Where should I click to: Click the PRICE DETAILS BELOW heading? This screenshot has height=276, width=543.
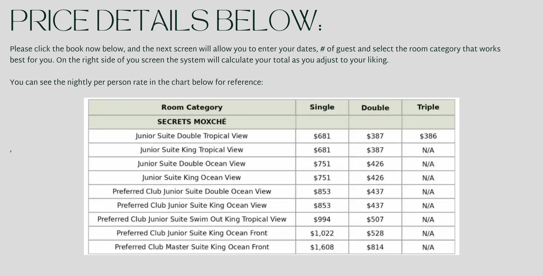click(x=166, y=21)
